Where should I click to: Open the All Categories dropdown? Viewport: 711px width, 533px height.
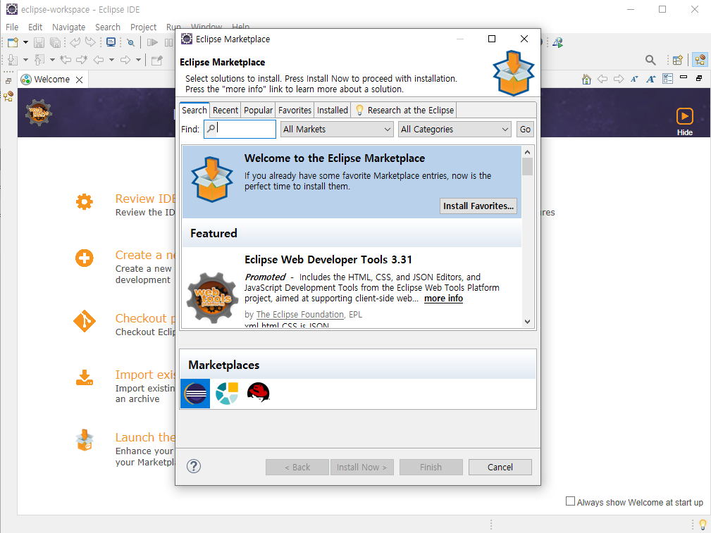(455, 130)
